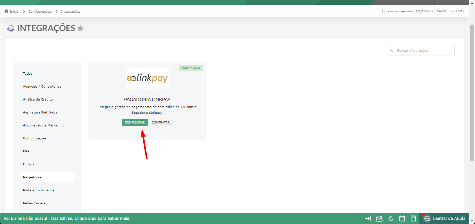Open the calculator icon in bottom bar
The width and height of the screenshot is (475, 224).
[413, 218]
